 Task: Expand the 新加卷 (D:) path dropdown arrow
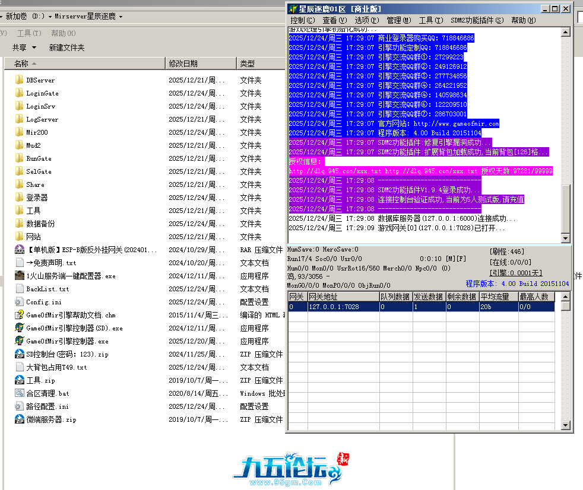50,17
